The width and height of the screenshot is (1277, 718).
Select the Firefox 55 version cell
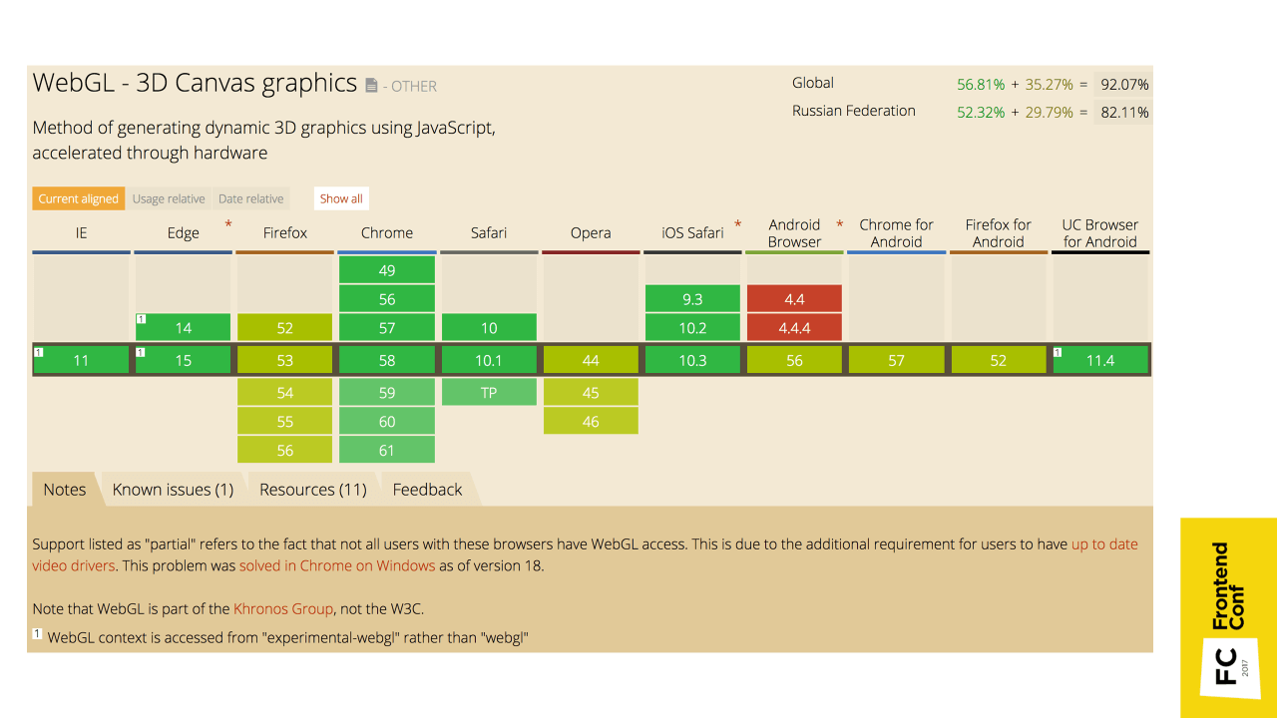point(285,422)
